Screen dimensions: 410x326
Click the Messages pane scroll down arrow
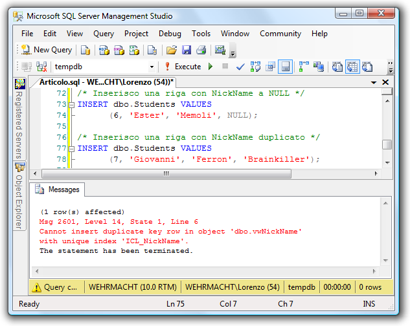tap(385, 260)
